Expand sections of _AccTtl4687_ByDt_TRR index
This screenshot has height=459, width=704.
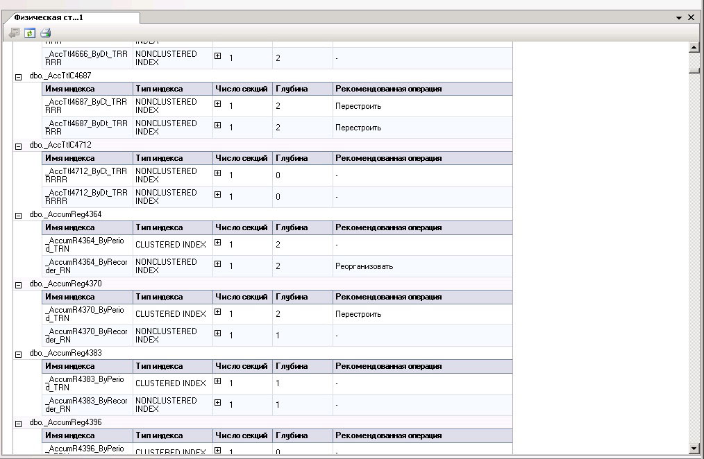click(218, 125)
